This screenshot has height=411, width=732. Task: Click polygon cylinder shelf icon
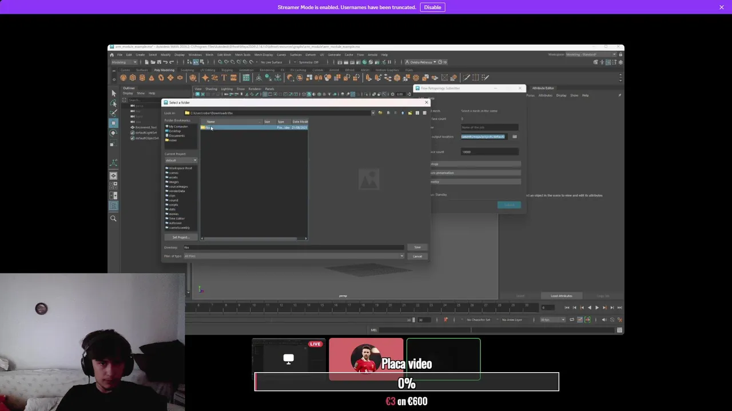[142, 78]
